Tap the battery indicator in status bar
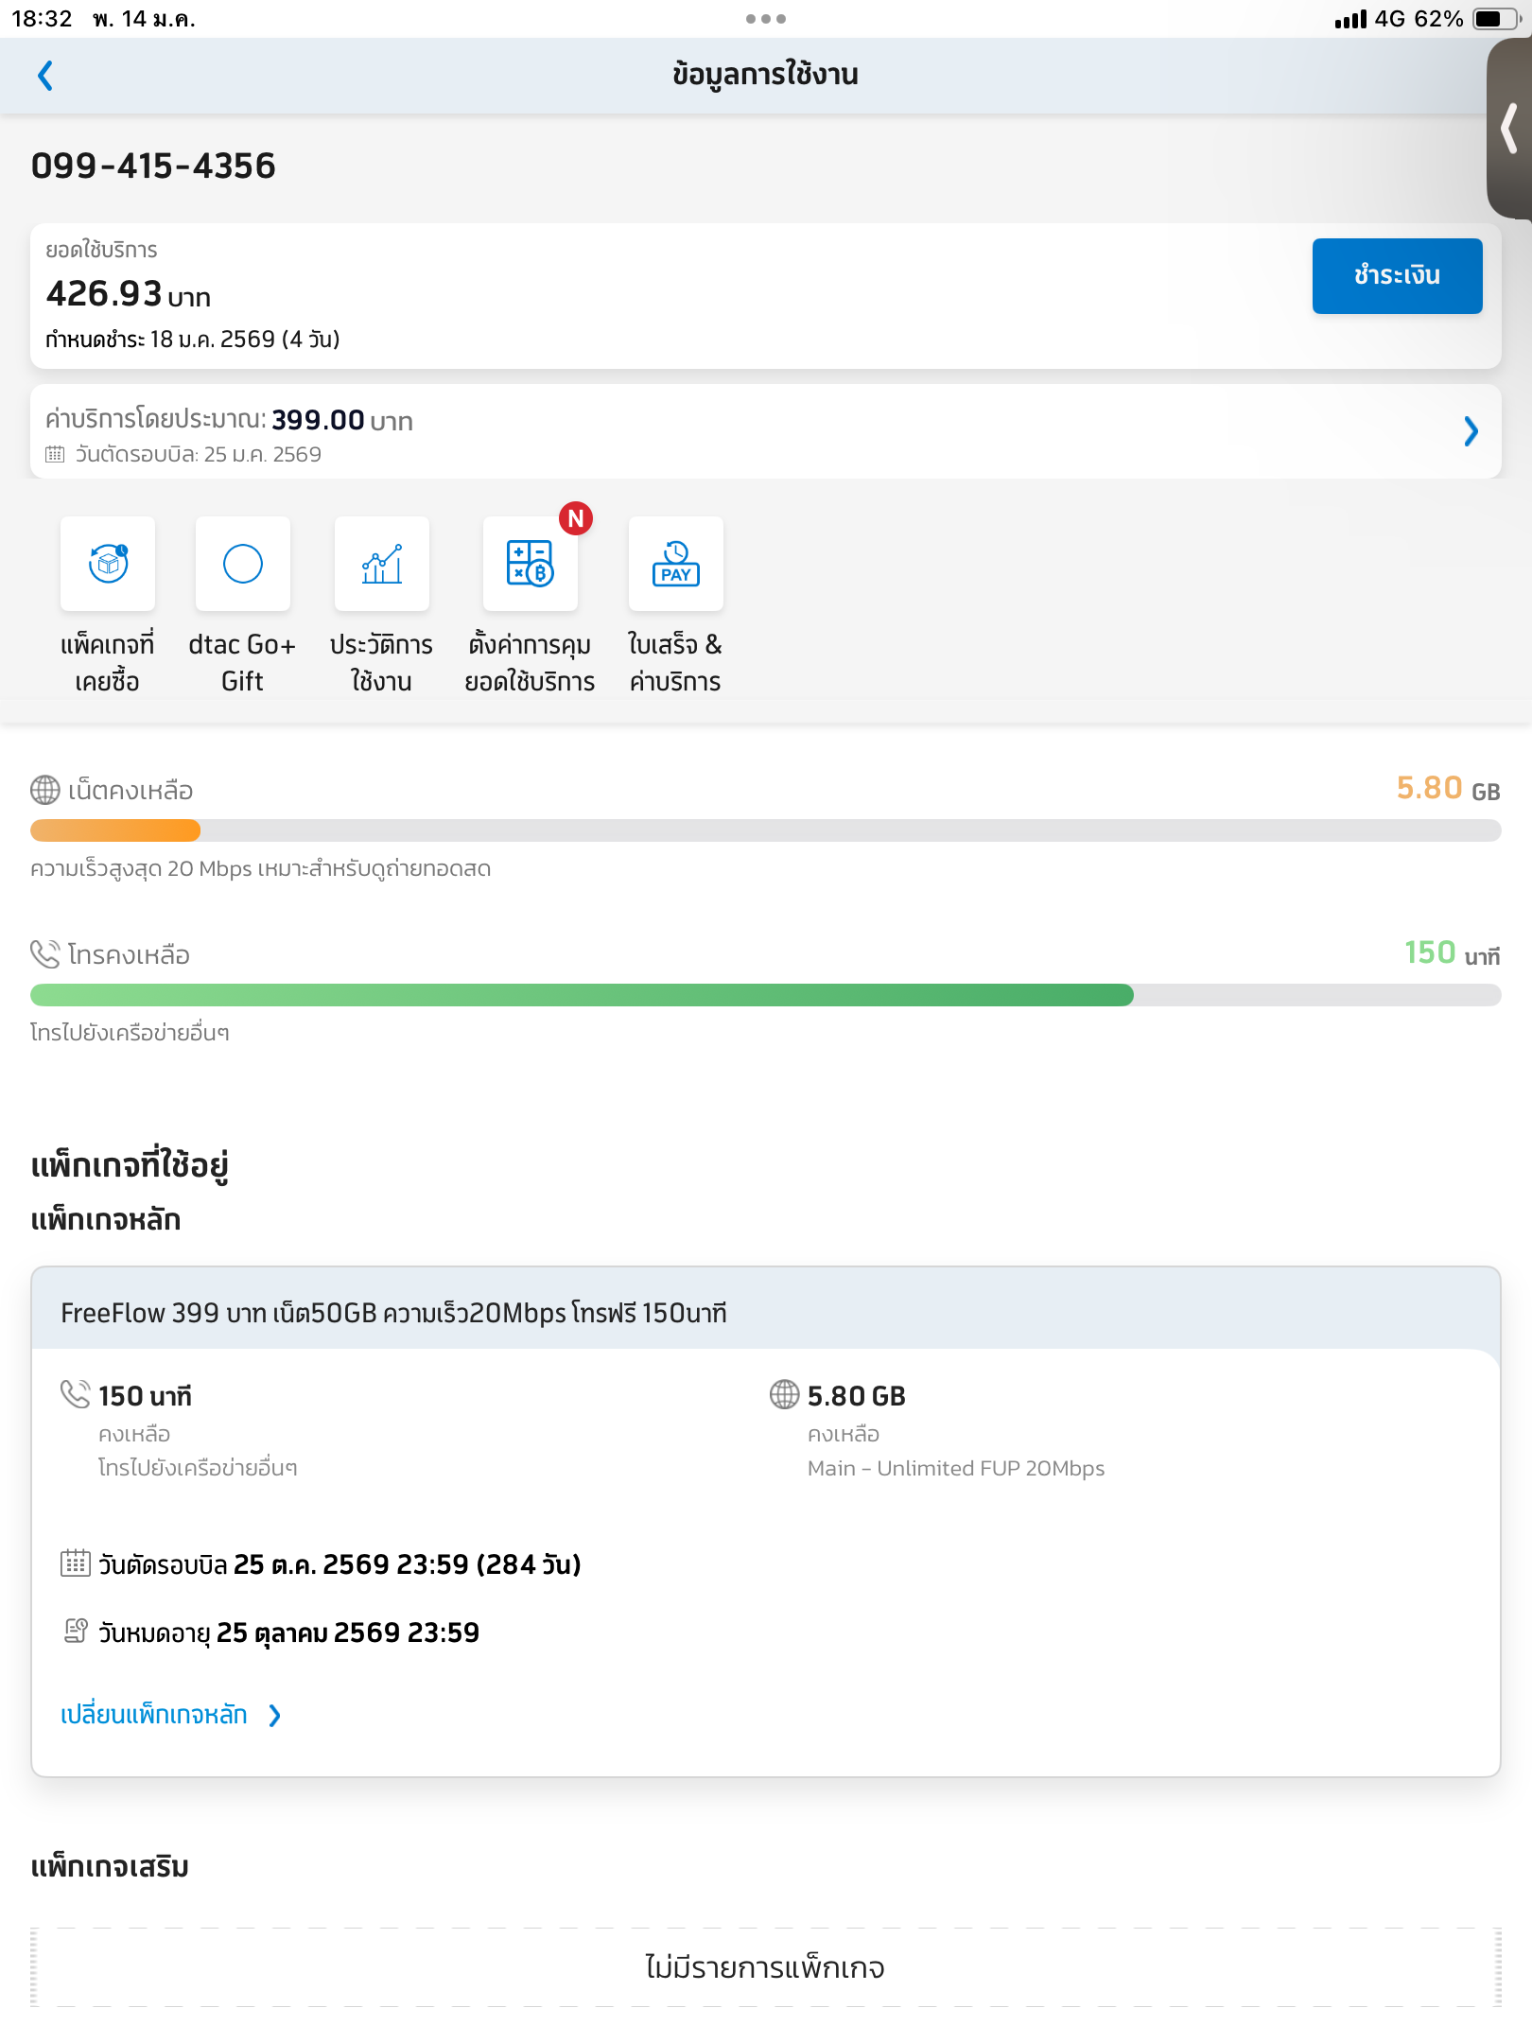This screenshot has height=2043, width=1532. (x=1495, y=19)
